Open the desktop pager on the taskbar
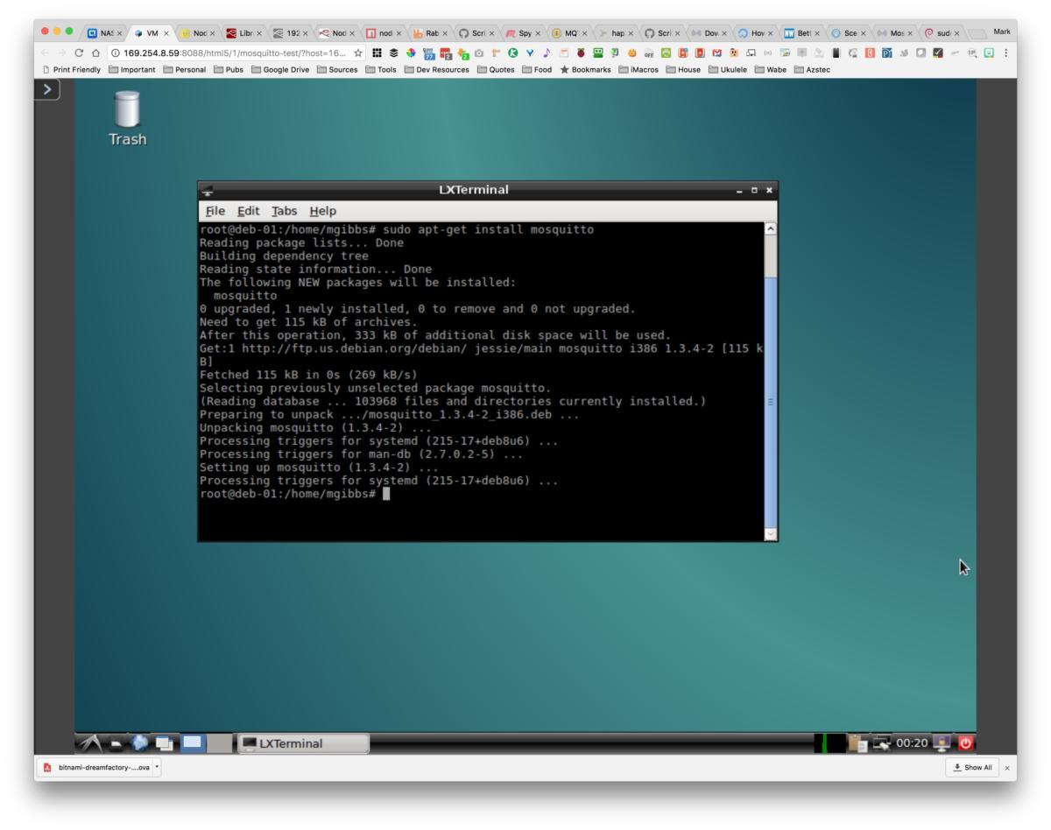The height and width of the screenshot is (830, 1051). coord(194,742)
